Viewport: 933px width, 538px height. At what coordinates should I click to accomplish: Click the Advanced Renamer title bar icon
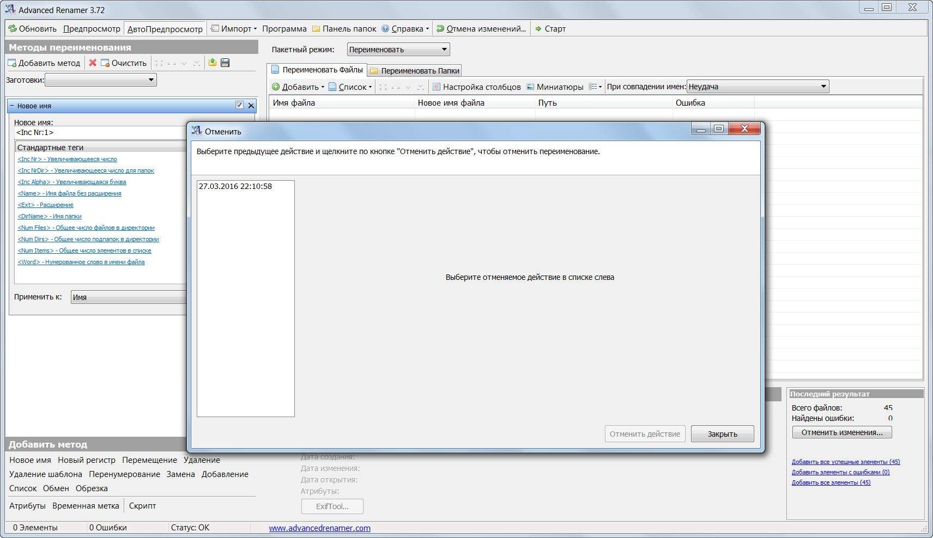(x=10, y=9)
